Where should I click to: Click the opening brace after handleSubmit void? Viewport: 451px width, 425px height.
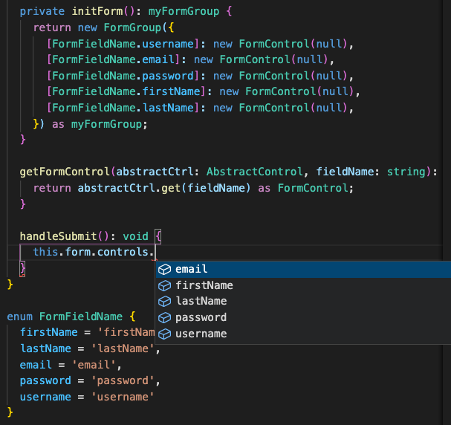[158, 237]
